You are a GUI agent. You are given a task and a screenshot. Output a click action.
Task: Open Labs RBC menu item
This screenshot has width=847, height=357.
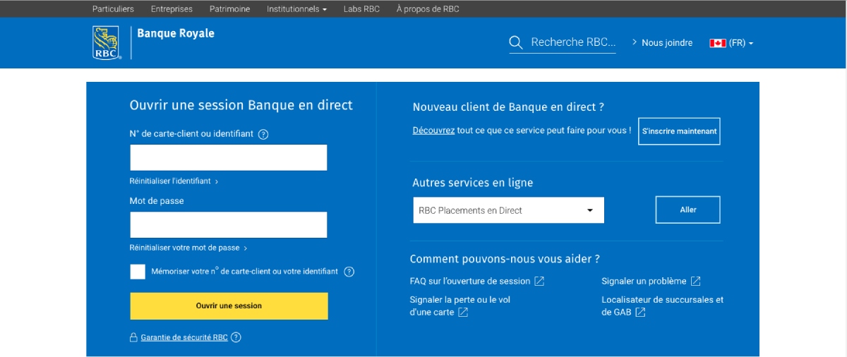tap(361, 9)
